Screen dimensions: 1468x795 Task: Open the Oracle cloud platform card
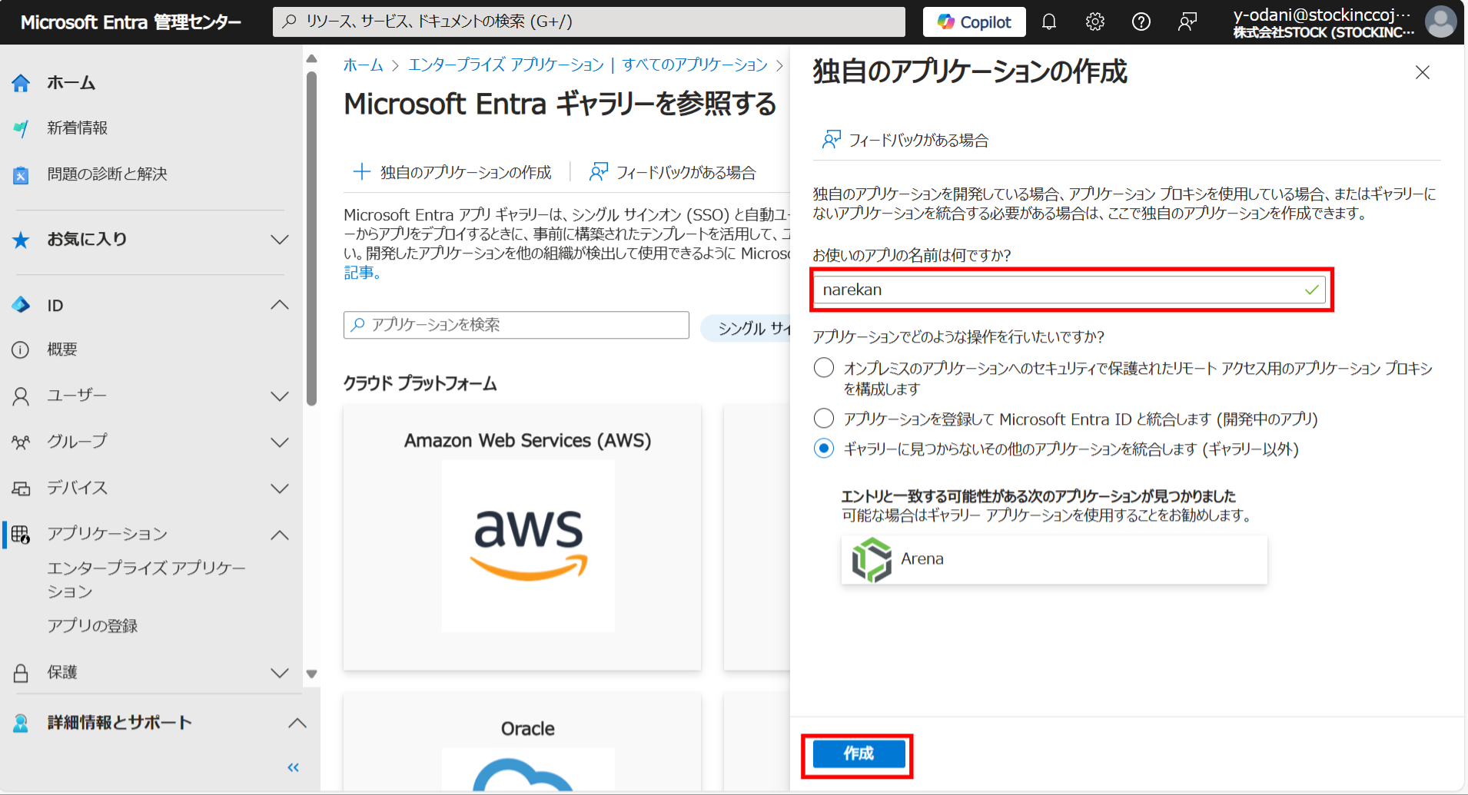(x=522, y=741)
